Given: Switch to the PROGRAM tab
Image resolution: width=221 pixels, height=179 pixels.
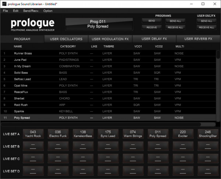Looking at the screenshot, I should tap(22, 39).
